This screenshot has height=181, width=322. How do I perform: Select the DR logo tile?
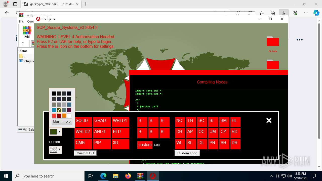point(235,144)
